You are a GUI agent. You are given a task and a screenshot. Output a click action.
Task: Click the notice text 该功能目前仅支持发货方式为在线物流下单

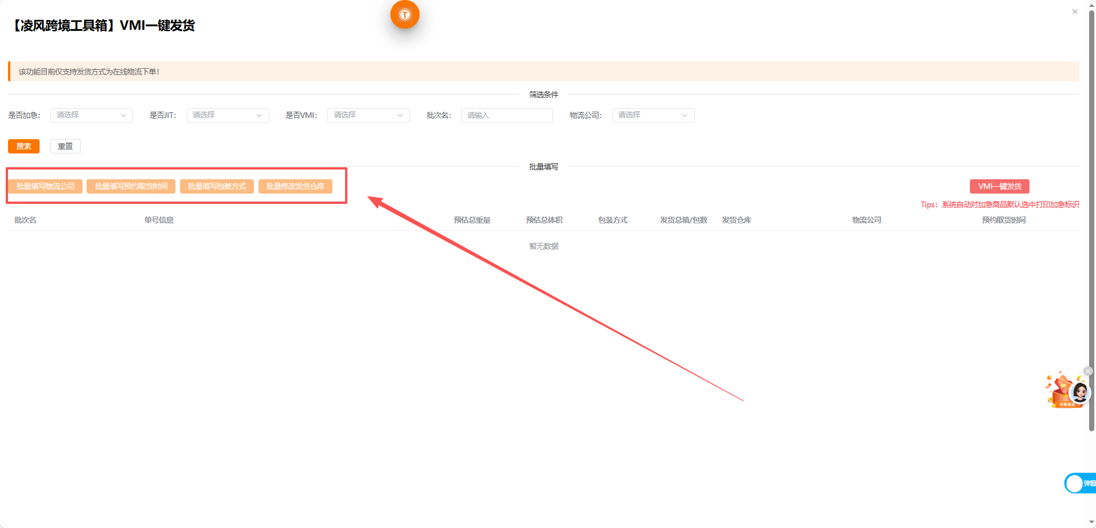pyautogui.click(x=89, y=72)
